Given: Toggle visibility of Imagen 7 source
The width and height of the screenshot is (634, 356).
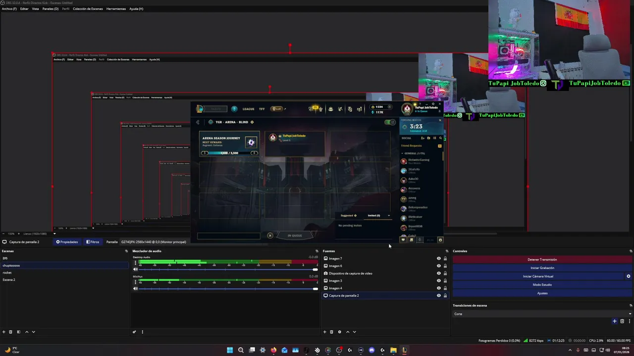Looking at the screenshot, I should tap(438, 259).
